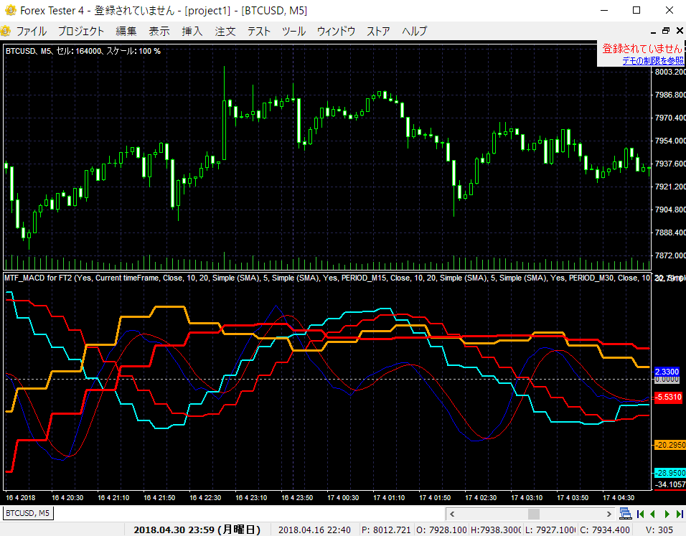
Task: Click the status bar P: 8012.721 value
Action: click(386, 530)
